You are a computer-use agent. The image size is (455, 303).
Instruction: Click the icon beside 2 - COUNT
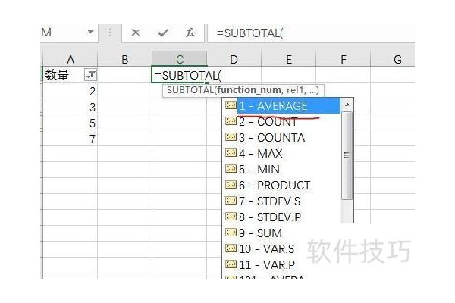(x=231, y=122)
